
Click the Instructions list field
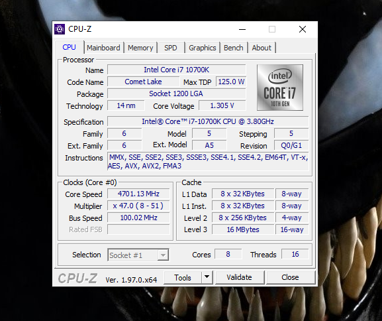pyautogui.click(x=208, y=162)
